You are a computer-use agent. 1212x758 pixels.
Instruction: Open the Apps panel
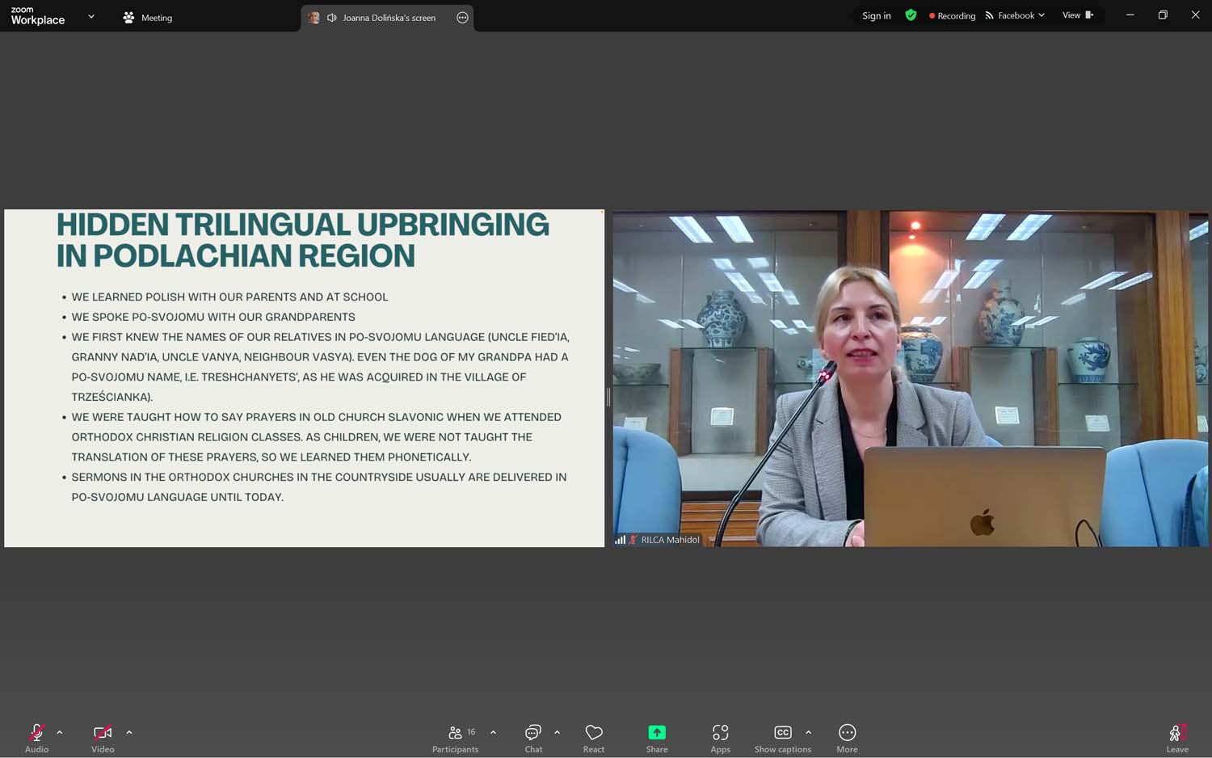720,737
